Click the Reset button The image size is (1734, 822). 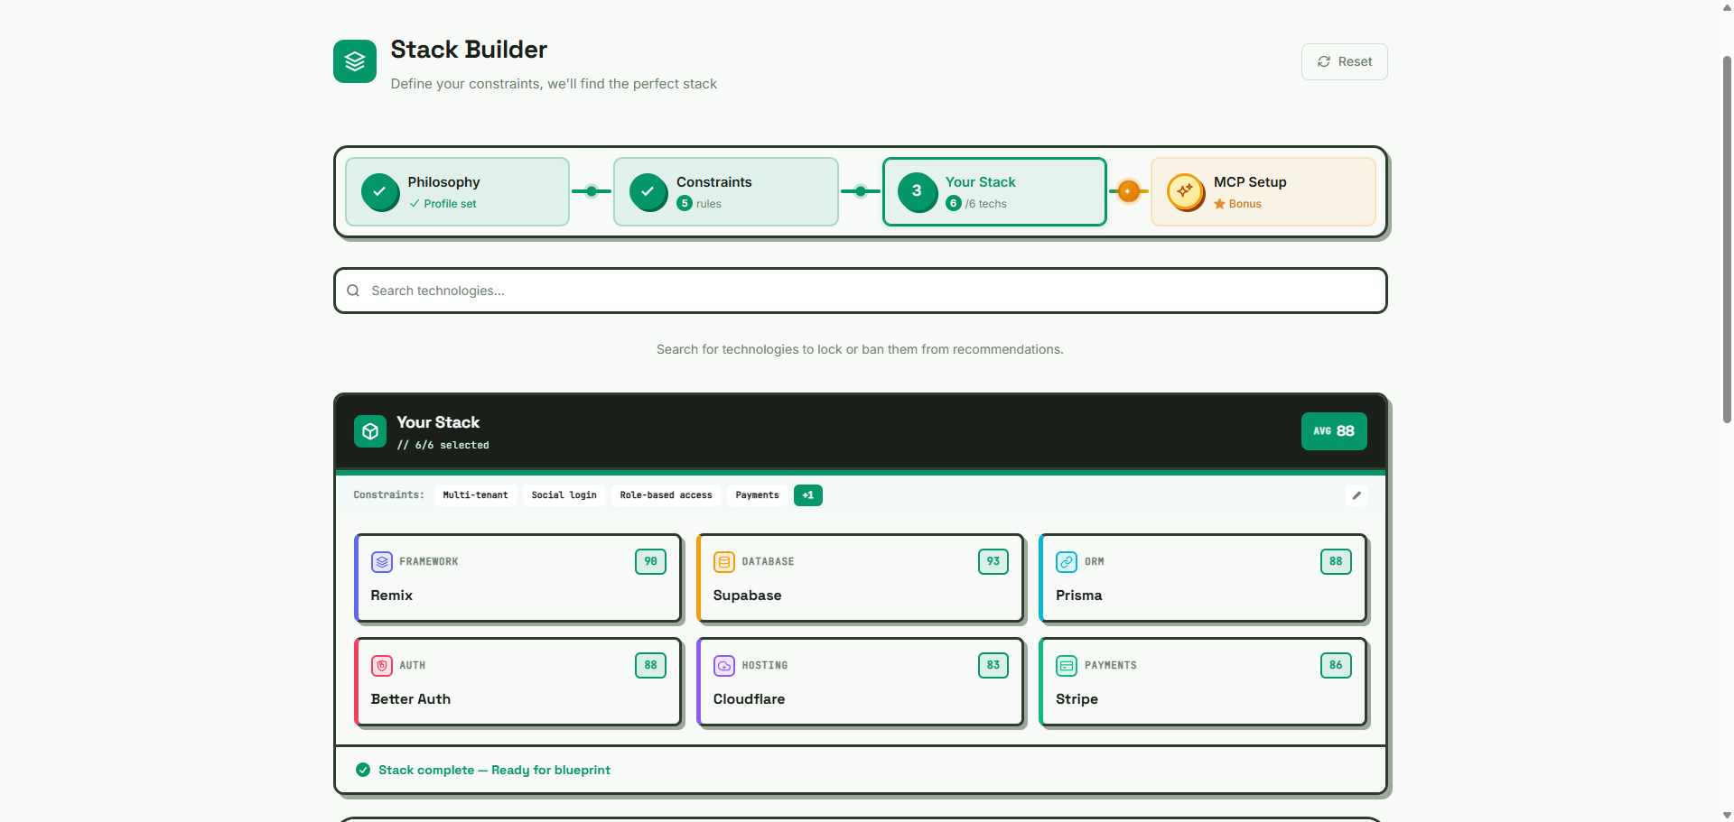coord(1344,61)
